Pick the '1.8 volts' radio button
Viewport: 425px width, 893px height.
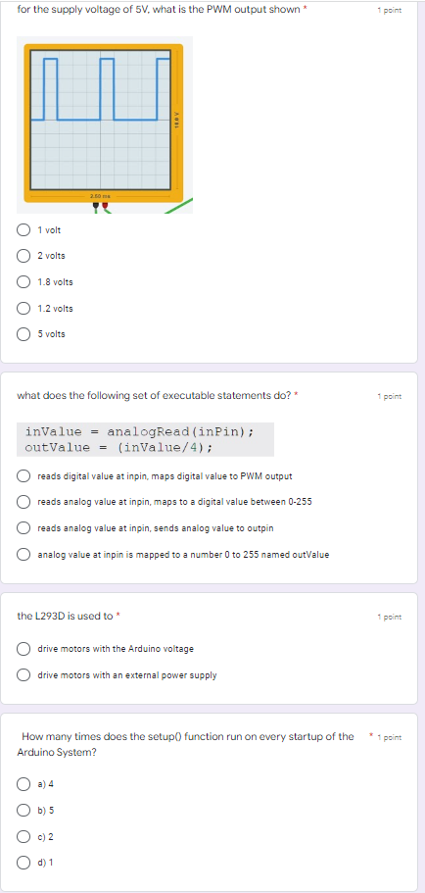coord(24,282)
